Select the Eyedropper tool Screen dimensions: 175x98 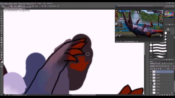pos(1,23)
